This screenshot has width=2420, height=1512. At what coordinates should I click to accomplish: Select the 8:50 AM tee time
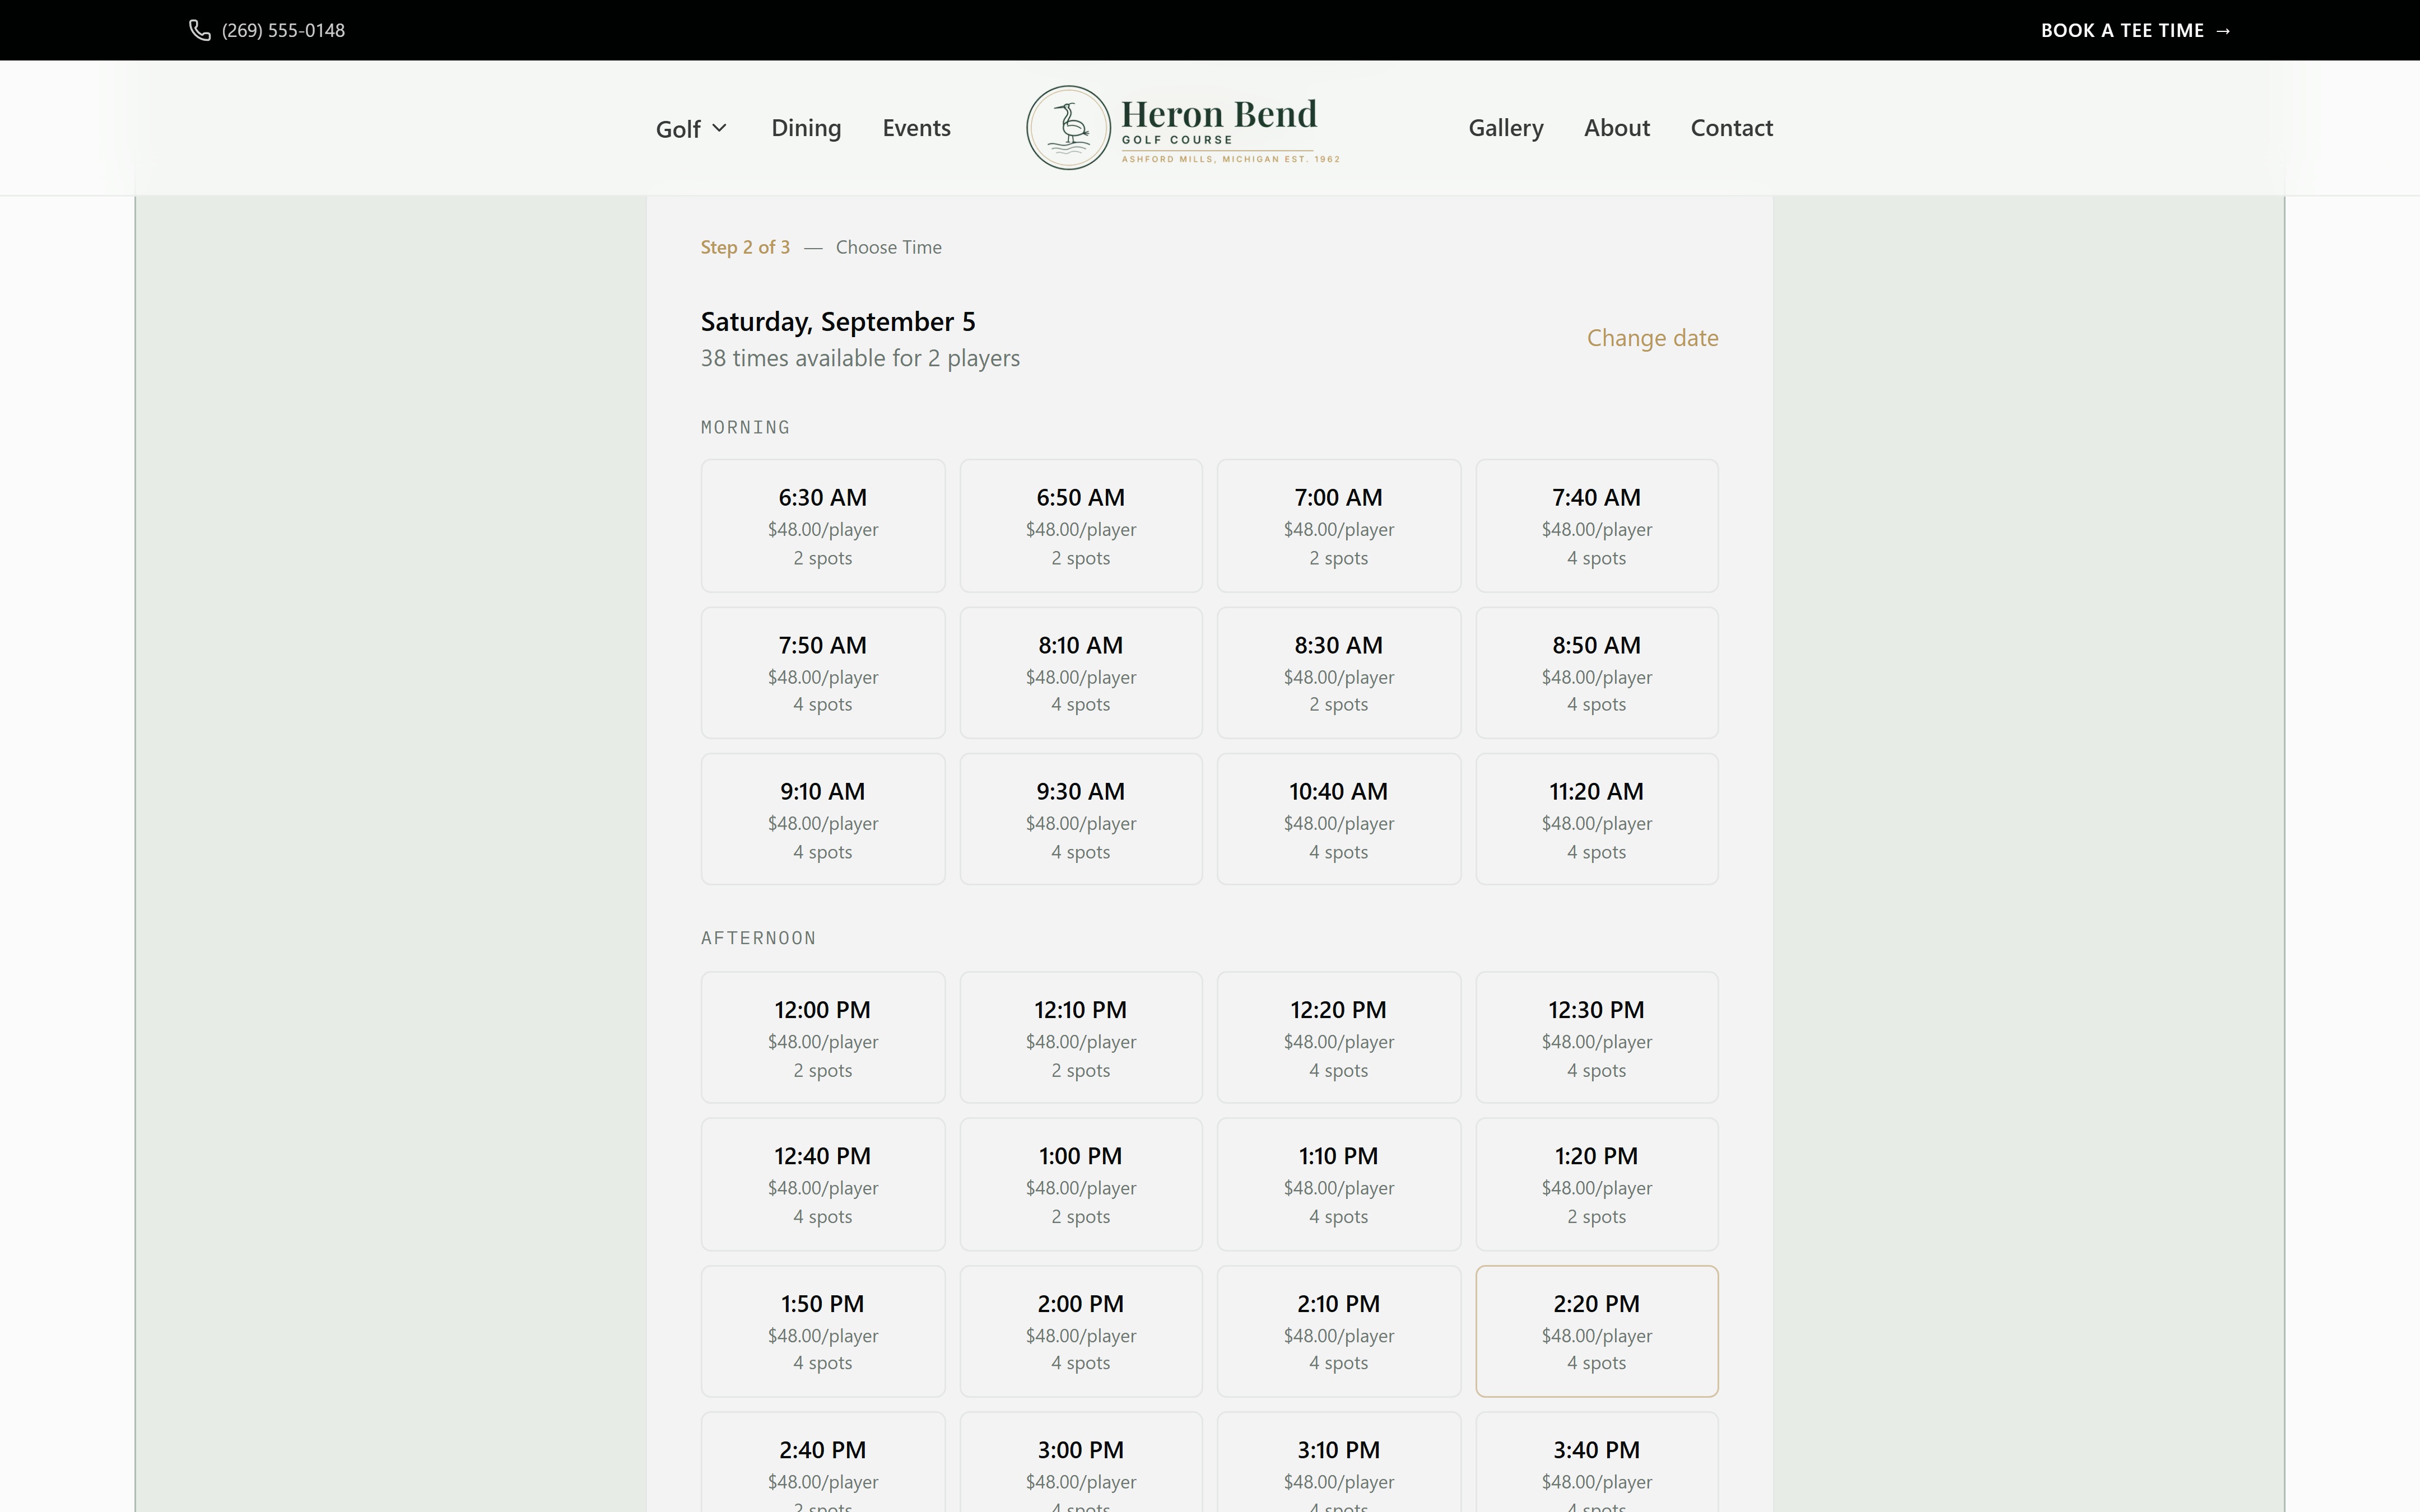pos(1597,673)
